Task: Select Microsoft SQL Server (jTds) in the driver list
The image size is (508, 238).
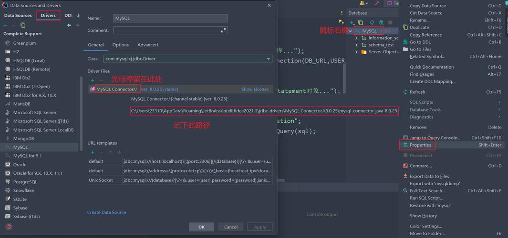Action: (41, 121)
